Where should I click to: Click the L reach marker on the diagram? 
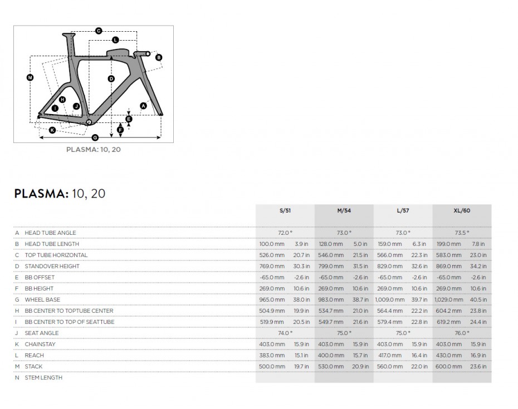click(115, 40)
